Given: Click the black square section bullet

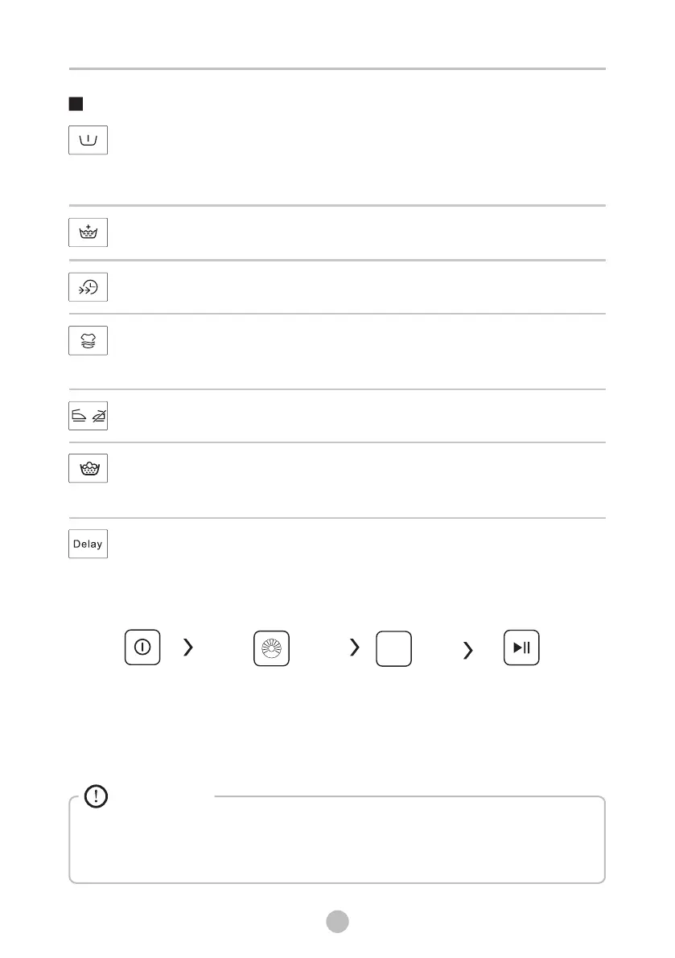Looking at the screenshot, I should [x=76, y=104].
